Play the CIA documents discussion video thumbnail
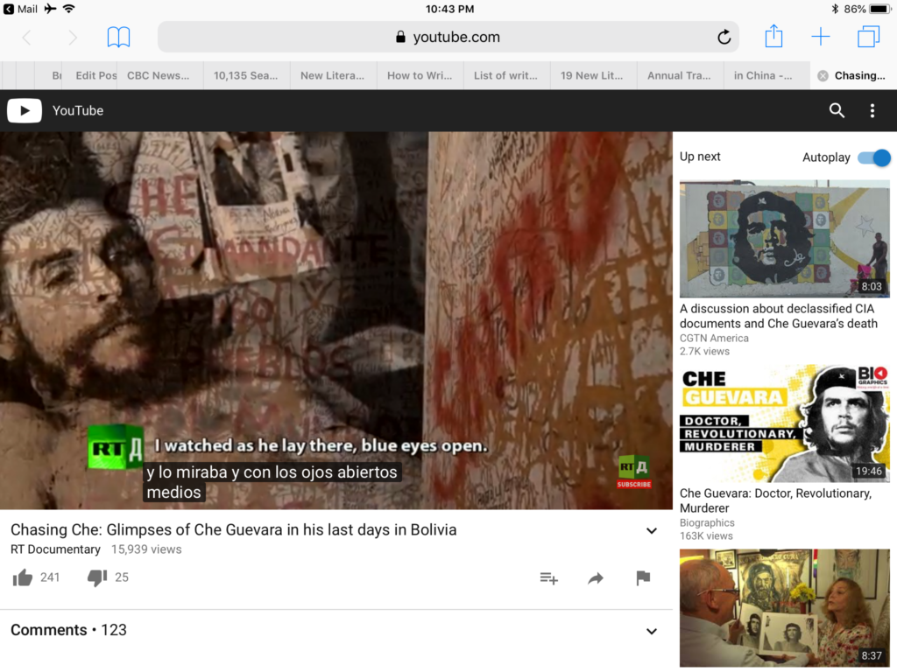 pos(784,239)
